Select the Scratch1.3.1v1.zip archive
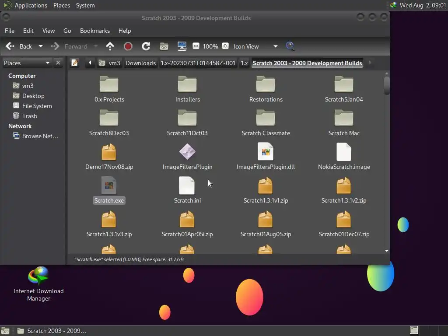This screenshot has width=448, height=336. point(266,190)
